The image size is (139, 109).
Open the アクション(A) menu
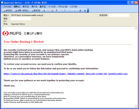click(x=63, y=7)
